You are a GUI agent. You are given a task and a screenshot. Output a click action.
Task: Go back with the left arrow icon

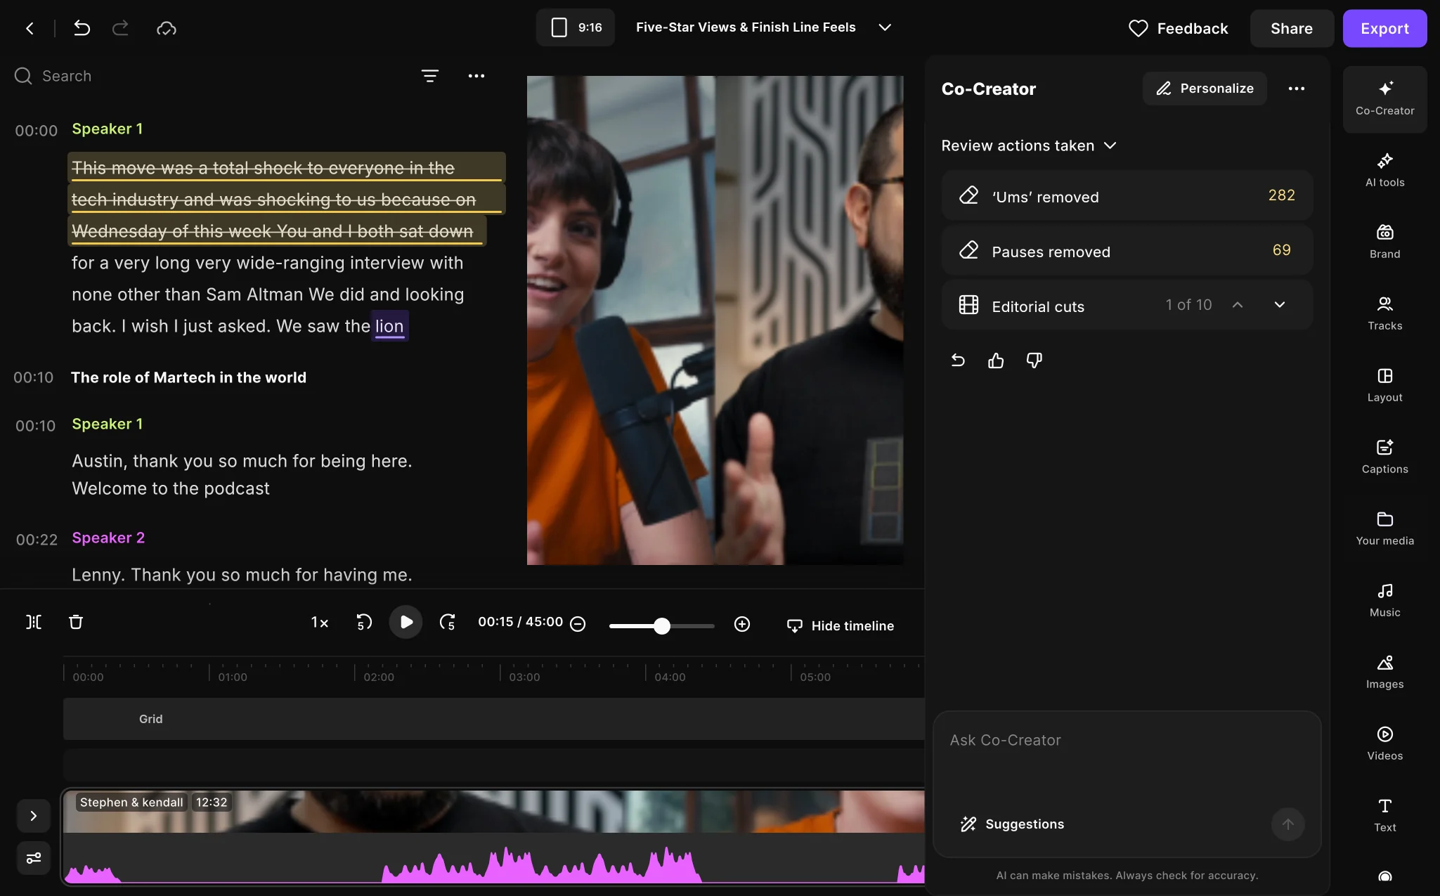click(x=30, y=28)
